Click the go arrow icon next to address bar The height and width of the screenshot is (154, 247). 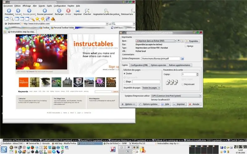pyautogui.click(x=110, y=24)
